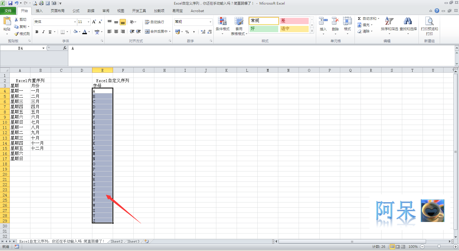Expand the 合并后居中 dropdown arrow
Screen dimensions: 459x251
(x=170, y=32)
